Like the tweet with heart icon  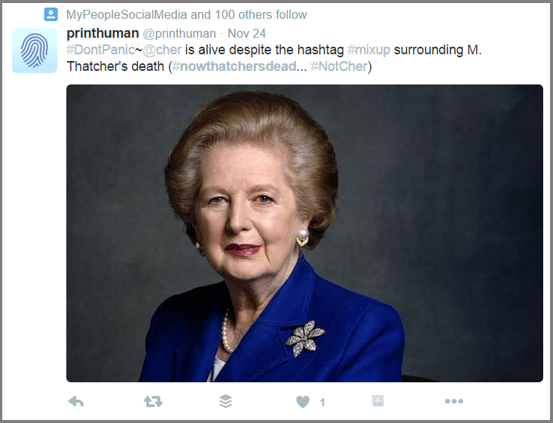[303, 402]
